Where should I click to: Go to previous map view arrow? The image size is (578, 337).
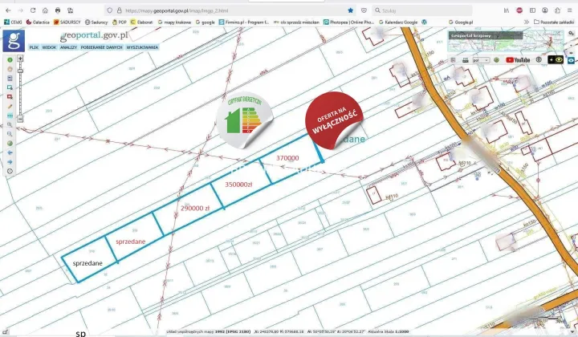[x=10, y=152]
